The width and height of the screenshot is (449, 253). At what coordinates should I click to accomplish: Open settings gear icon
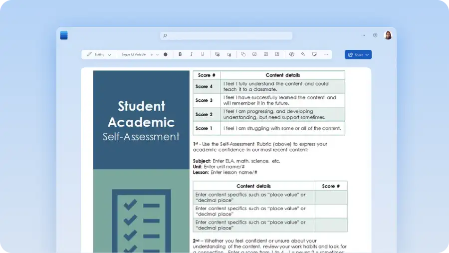coord(375,35)
